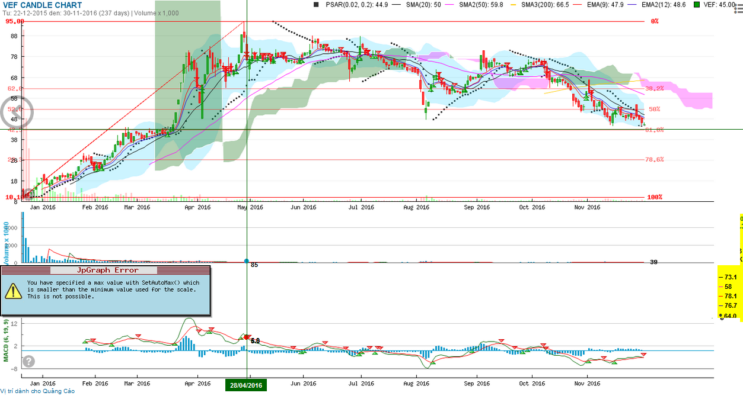The height and width of the screenshot is (396, 743).
Task: Click the 78.1 value in yellow panel
Action: coord(731,296)
